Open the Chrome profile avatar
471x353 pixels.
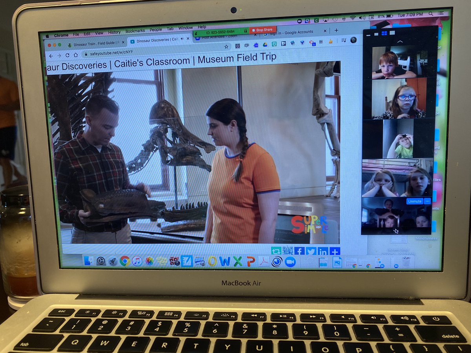353,39
